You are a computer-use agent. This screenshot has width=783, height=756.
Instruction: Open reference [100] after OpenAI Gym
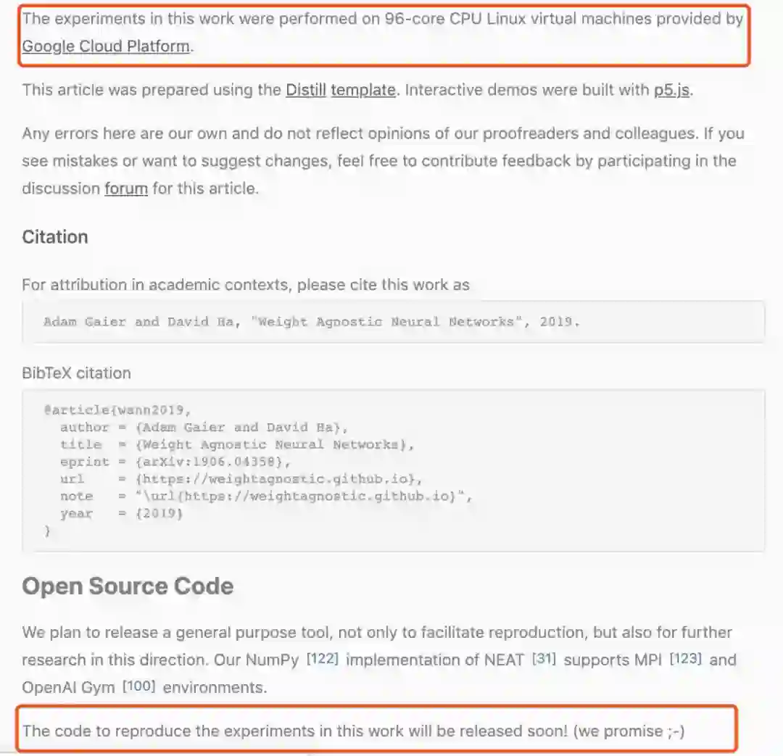click(x=139, y=686)
